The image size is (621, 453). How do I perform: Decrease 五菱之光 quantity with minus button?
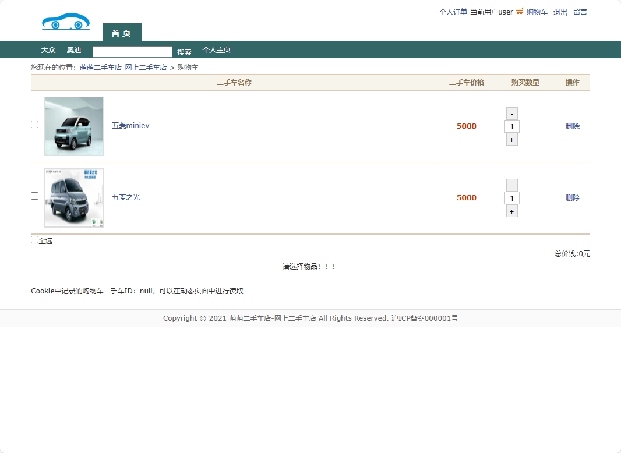tap(511, 185)
